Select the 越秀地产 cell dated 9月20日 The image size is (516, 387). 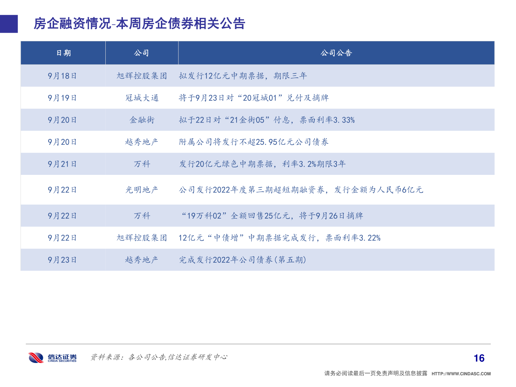[142, 142]
